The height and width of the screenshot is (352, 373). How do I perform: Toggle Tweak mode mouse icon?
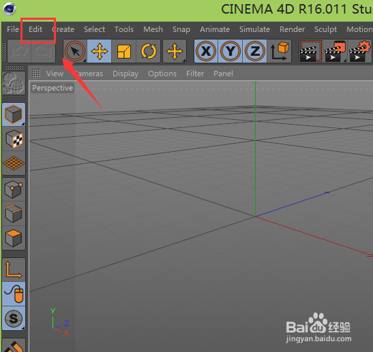(x=14, y=294)
